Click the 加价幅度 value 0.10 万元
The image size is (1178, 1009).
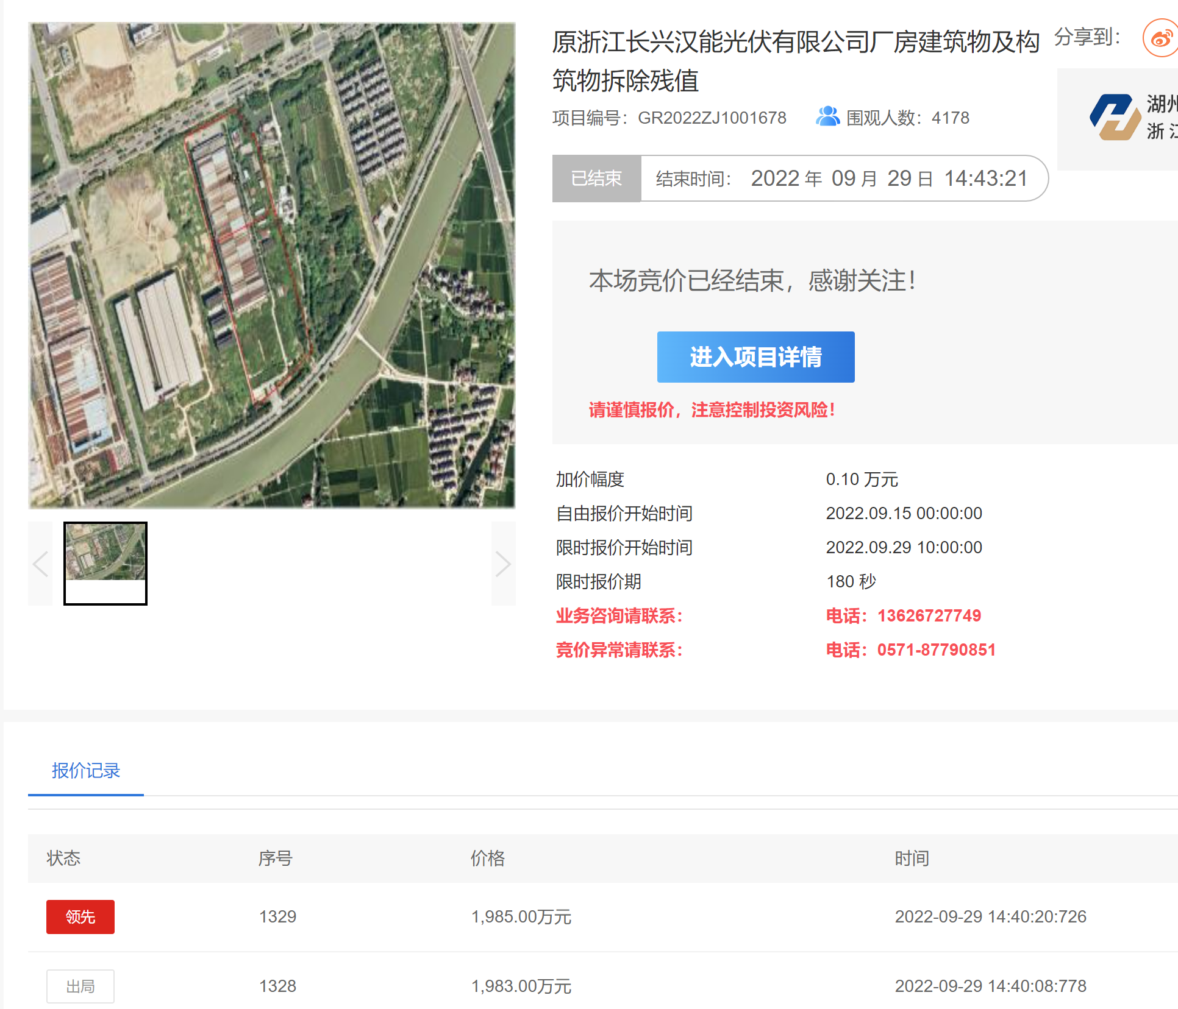862,480
